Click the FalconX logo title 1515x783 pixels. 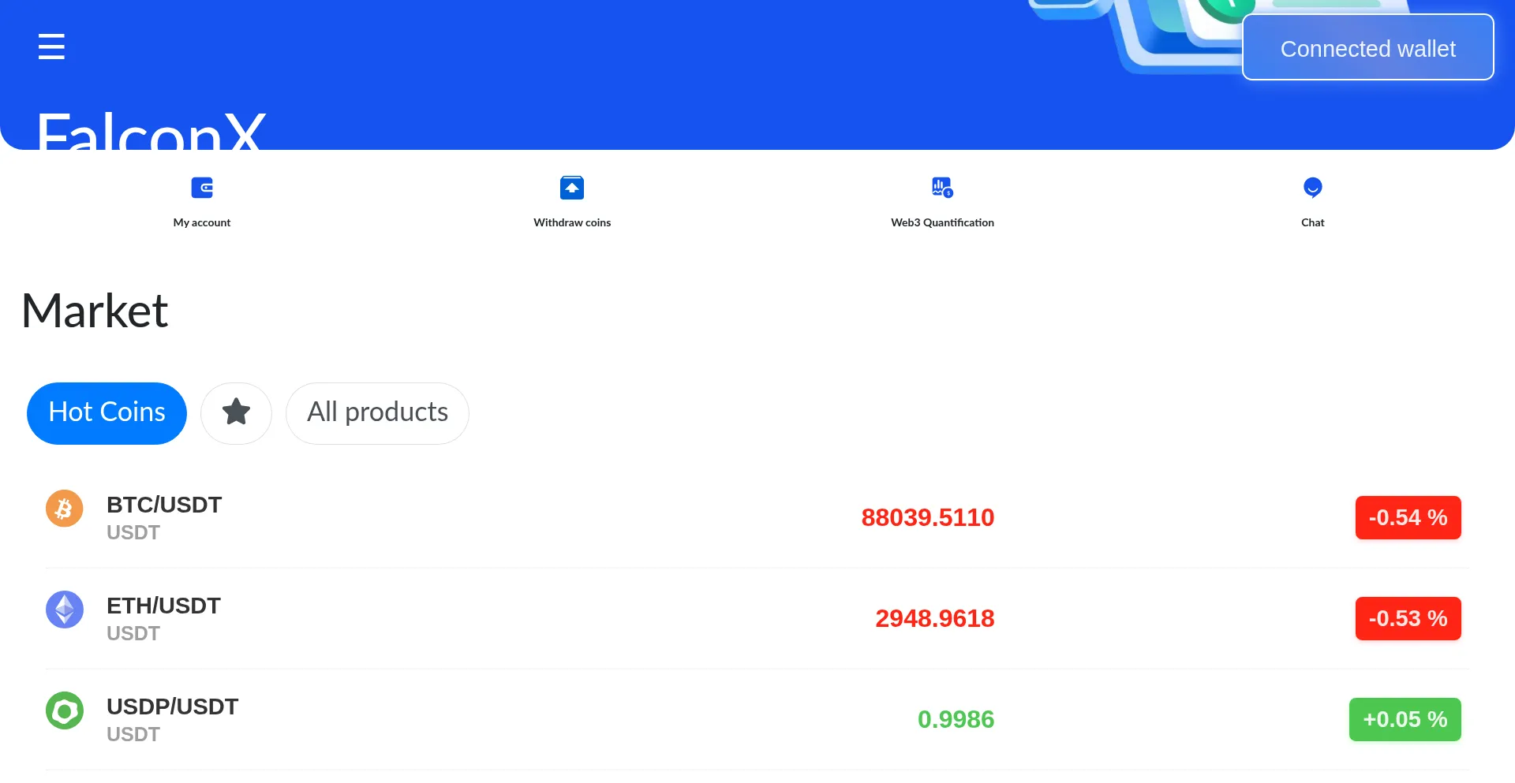pyautogui.click(x=151, y=130)
